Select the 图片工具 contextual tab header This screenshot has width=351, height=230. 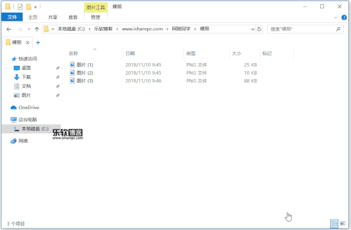tap(96, 7)
